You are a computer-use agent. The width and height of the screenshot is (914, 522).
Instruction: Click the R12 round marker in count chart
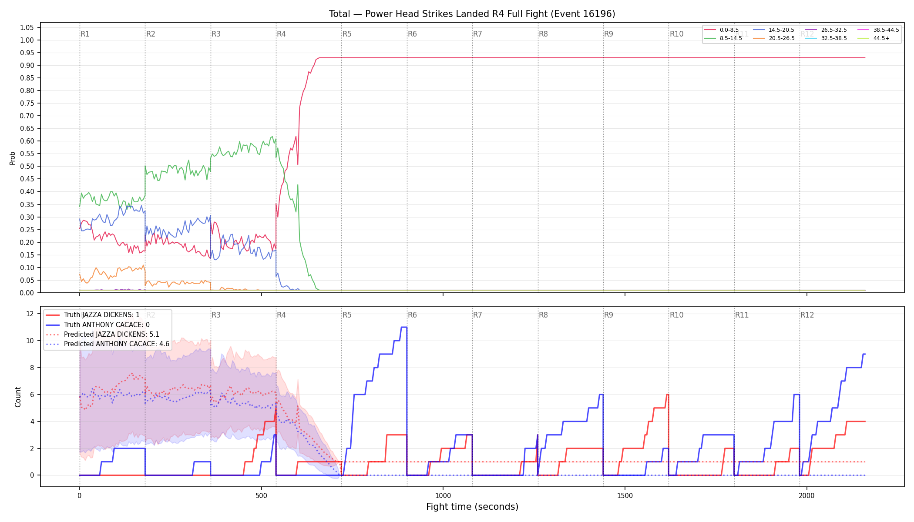[807, 315]
